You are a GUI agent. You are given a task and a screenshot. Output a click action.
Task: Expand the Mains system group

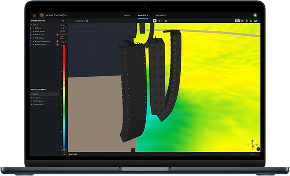tap(33, 28)
